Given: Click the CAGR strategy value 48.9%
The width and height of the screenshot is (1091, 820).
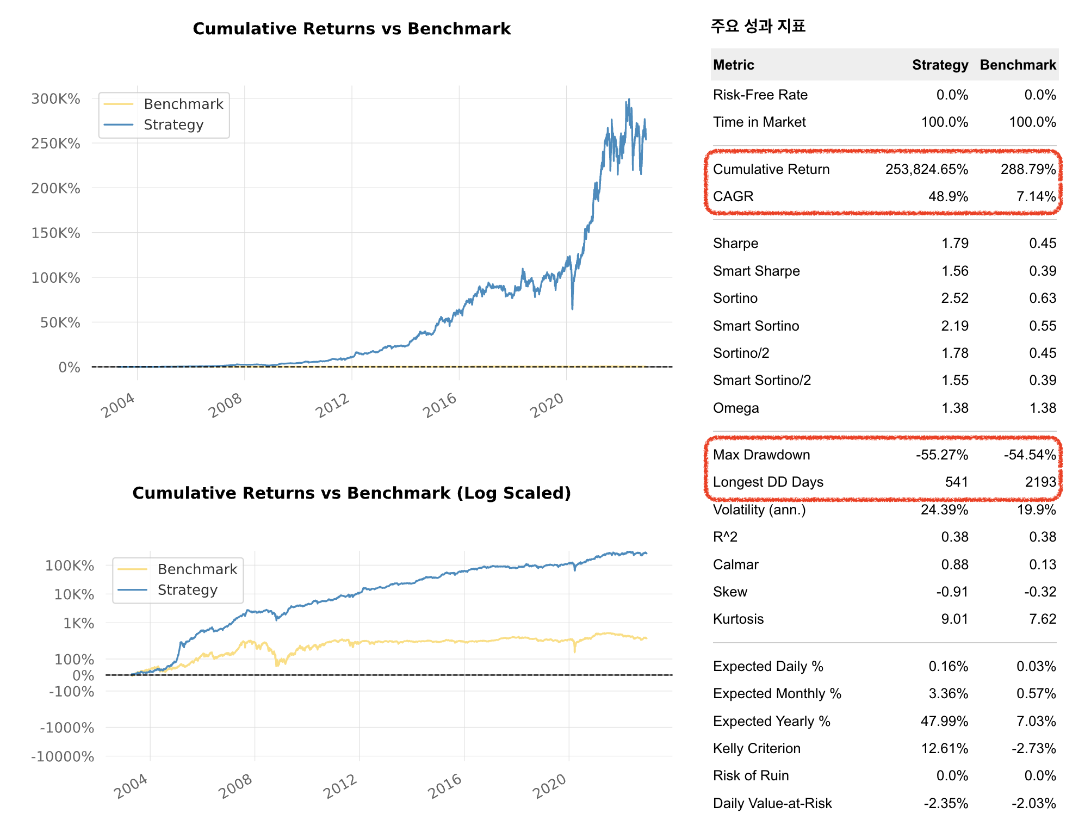Looking at the screenshot, I should coord(947,197).
